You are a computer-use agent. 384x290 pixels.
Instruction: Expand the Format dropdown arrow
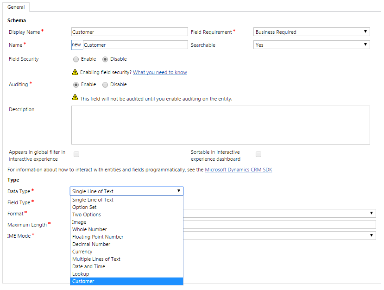371,213
